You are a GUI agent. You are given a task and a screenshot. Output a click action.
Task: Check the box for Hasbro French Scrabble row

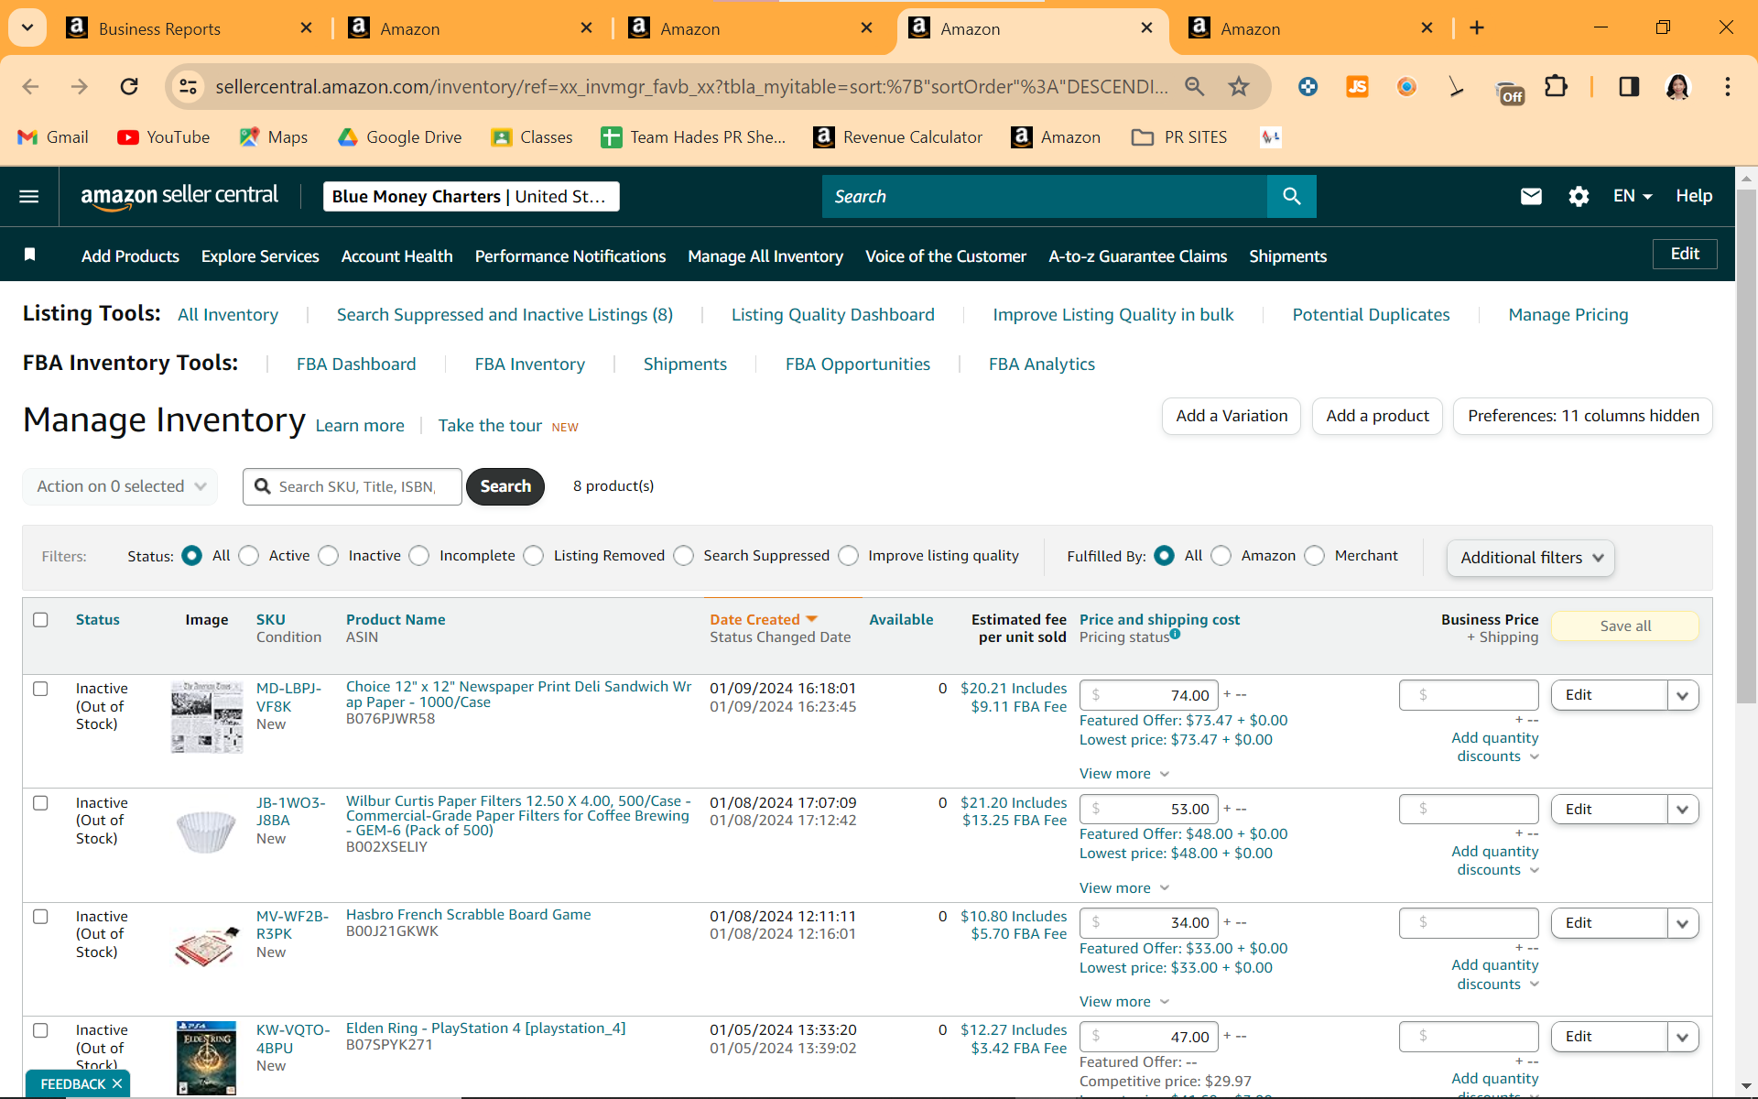[x=40, y=917]
